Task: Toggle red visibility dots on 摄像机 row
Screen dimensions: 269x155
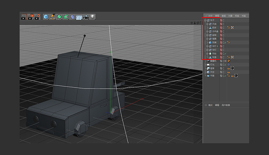Action: (x=224, y=61)
